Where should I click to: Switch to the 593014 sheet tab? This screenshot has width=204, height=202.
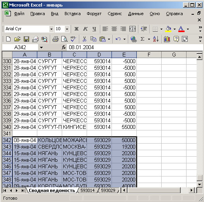tap(87, 190)
